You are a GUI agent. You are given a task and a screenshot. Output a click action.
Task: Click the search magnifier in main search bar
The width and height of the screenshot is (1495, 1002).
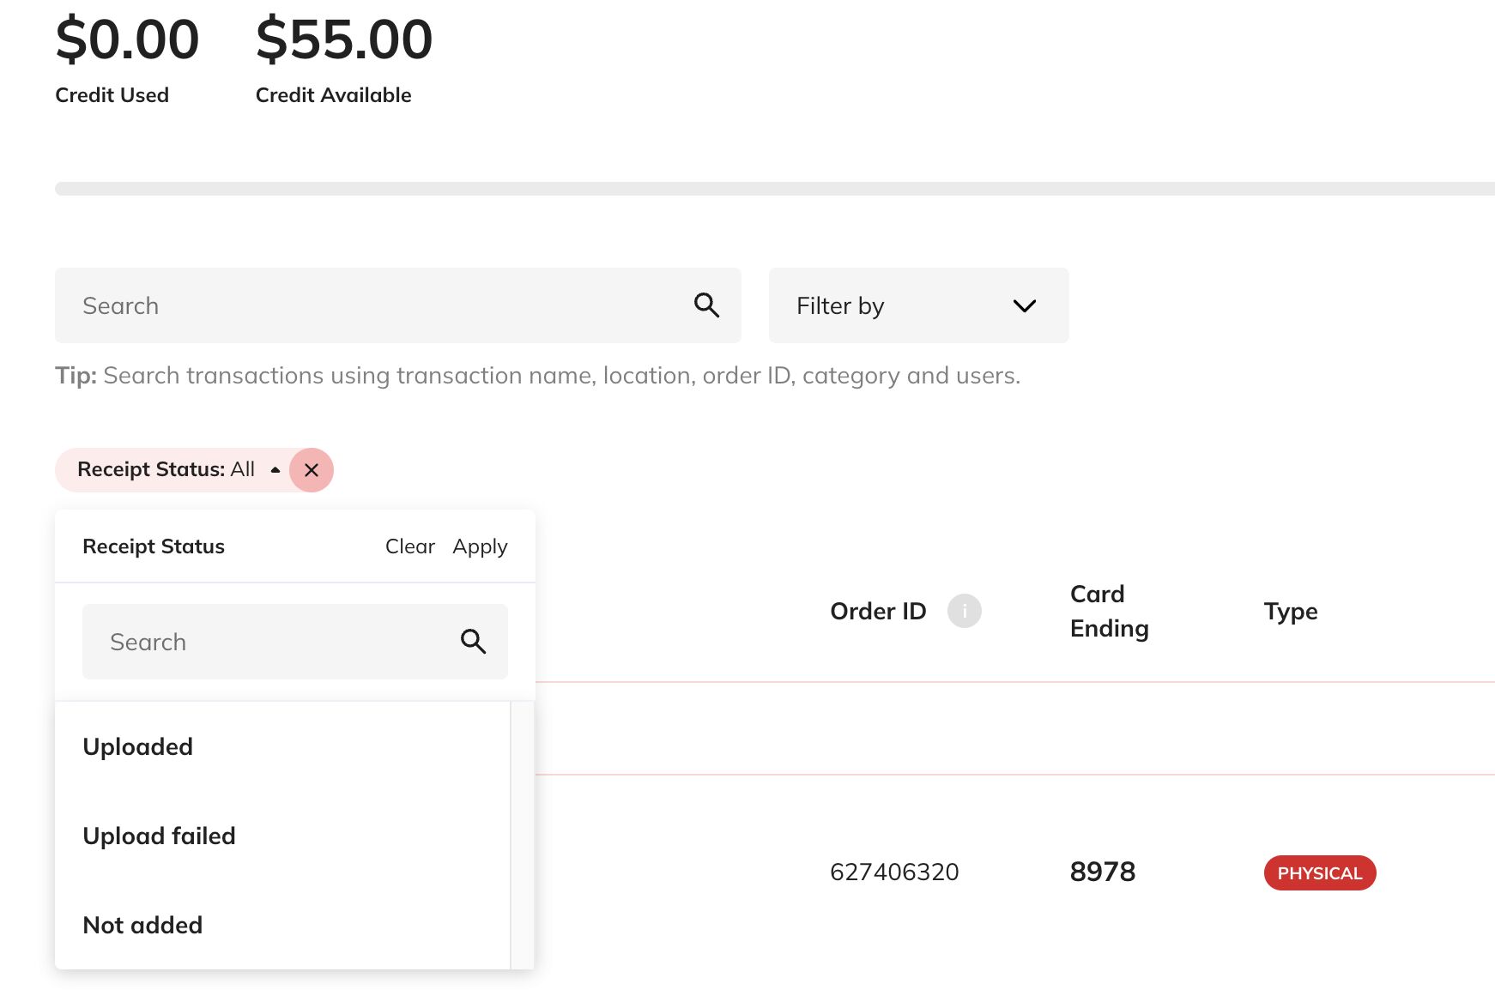(x=706, y=305)
